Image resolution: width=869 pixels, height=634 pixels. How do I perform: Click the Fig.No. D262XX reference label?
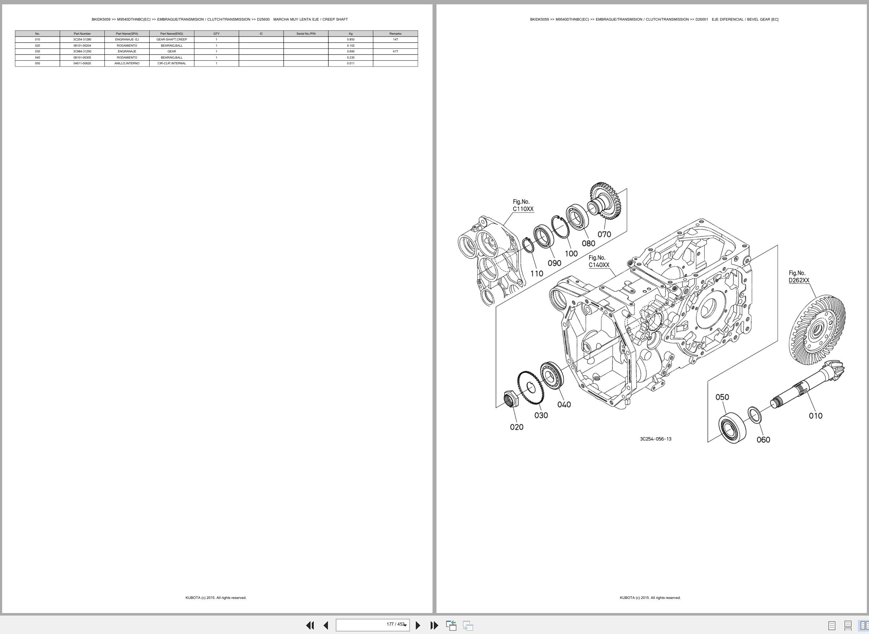799,277
